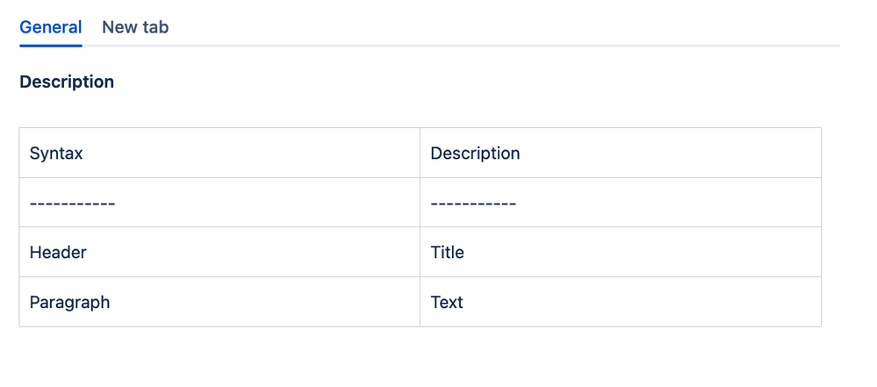
Task: Click blank space after Paragraph in its cell
Action: tap(263, 303)
